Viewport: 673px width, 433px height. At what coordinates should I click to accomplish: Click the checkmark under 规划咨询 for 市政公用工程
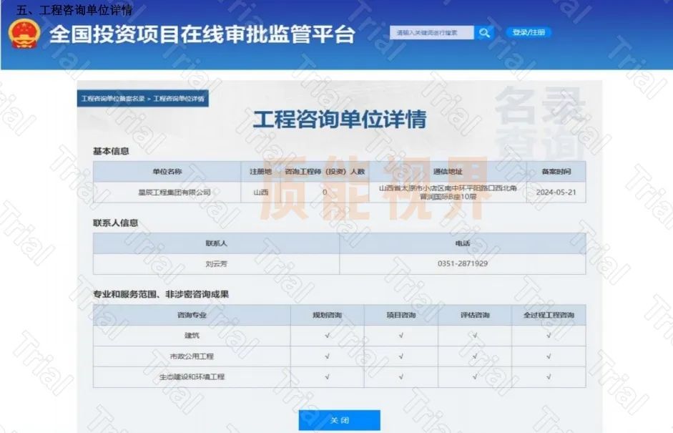tap(328, 356)
